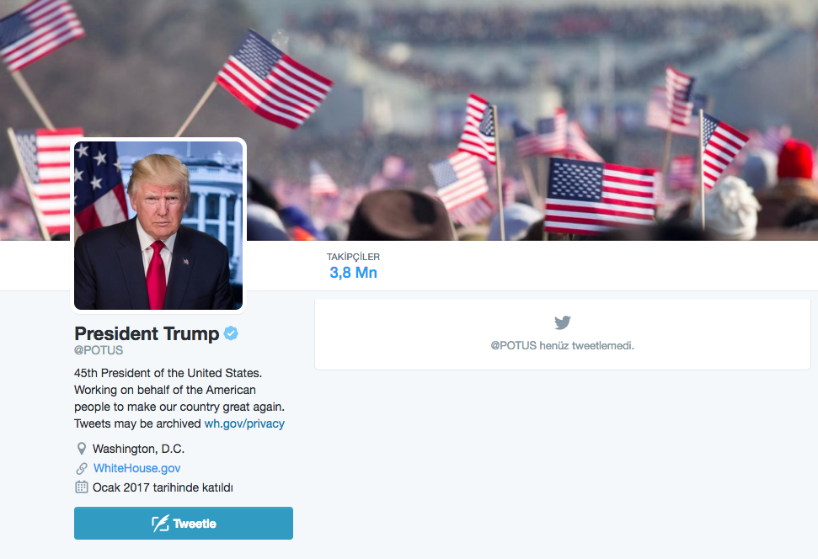Click the location pin icon

[82, 449]
